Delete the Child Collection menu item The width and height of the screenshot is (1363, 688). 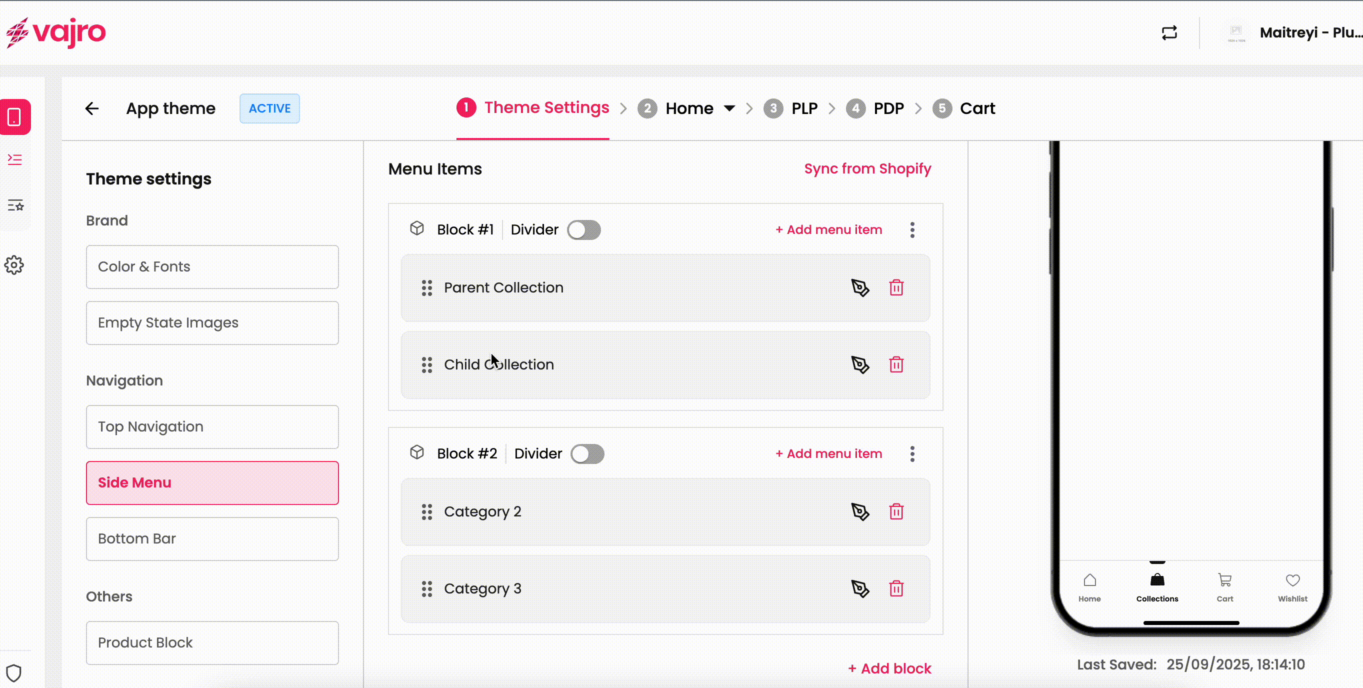pos(896,364)
